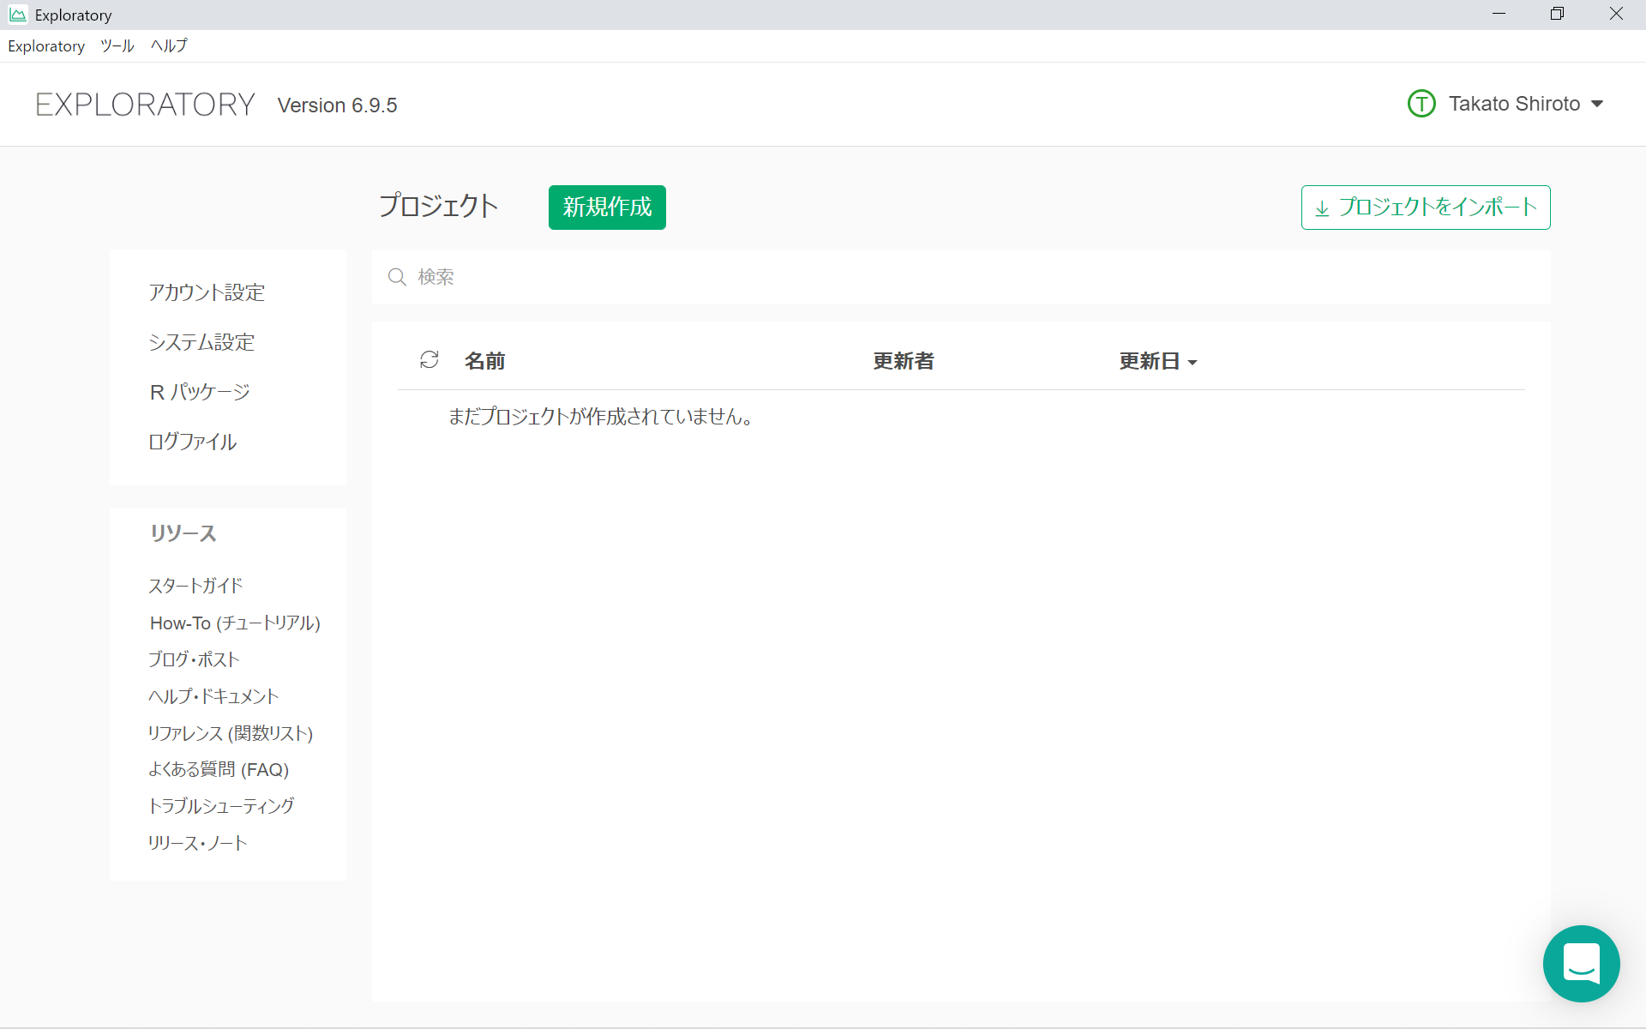The width and height of the screenshot is (1646, 1029).
Task: Click プロジェクトをインポート button
Action: coord(1426,208)
